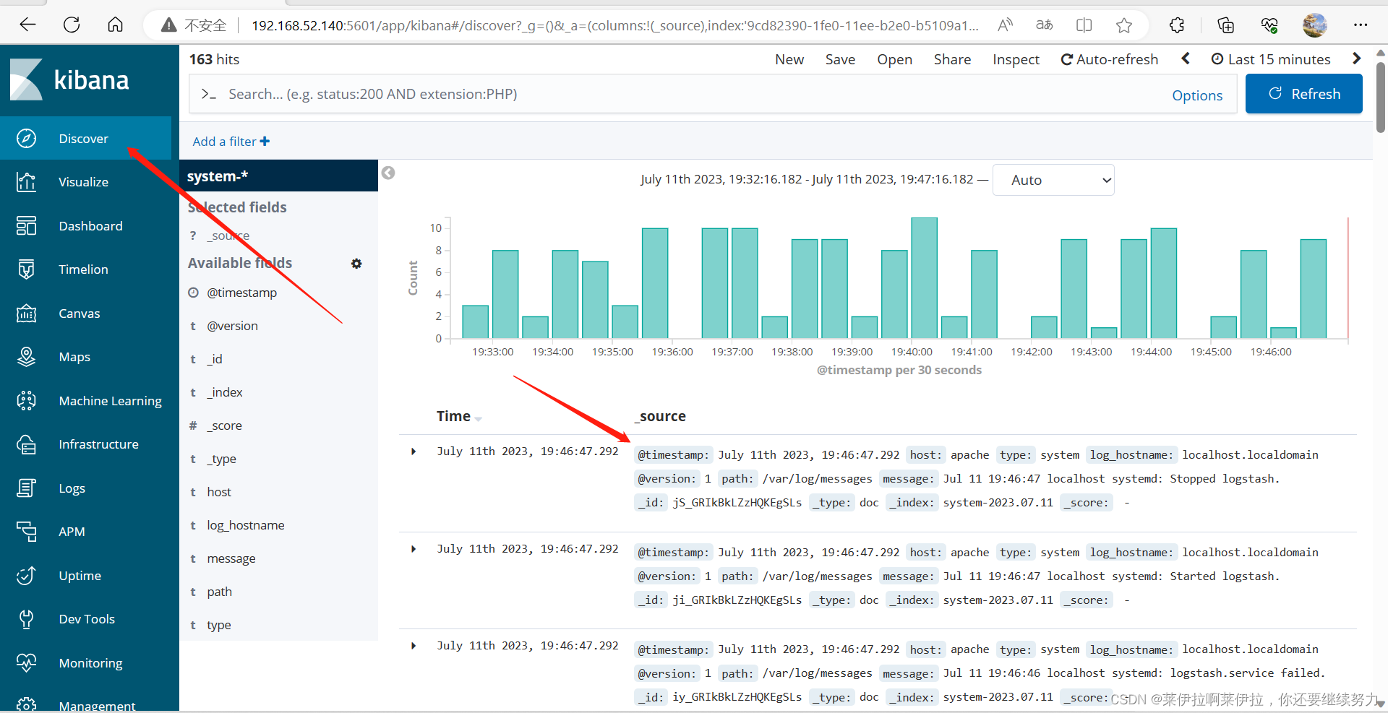Open Auto-refresh settings

(1109, 59)
